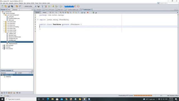The image size is (179, 101).
Task: Expand the Test Packages node
Action: tap(3, 45)
